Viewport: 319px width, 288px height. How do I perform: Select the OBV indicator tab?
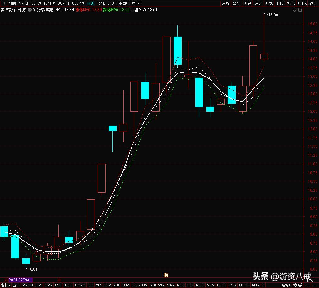pyautogui.click(x=107, y=285)
